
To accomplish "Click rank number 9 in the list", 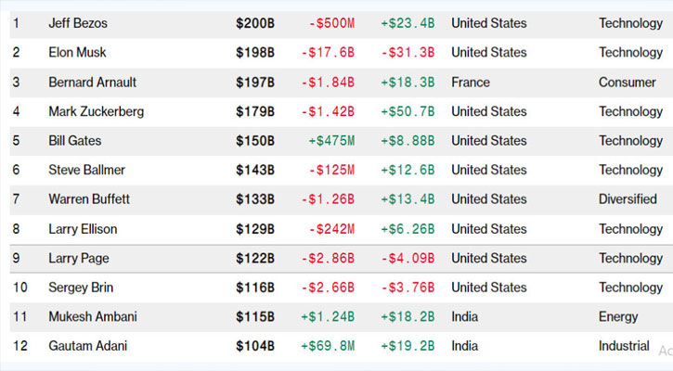I will 17,259.
